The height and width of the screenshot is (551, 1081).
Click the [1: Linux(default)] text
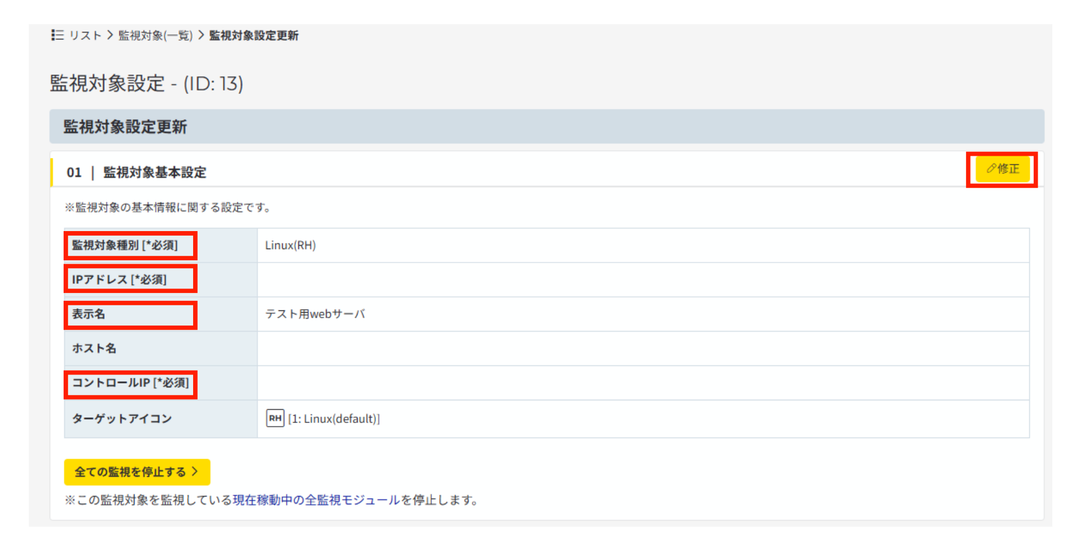click(334, 419)
